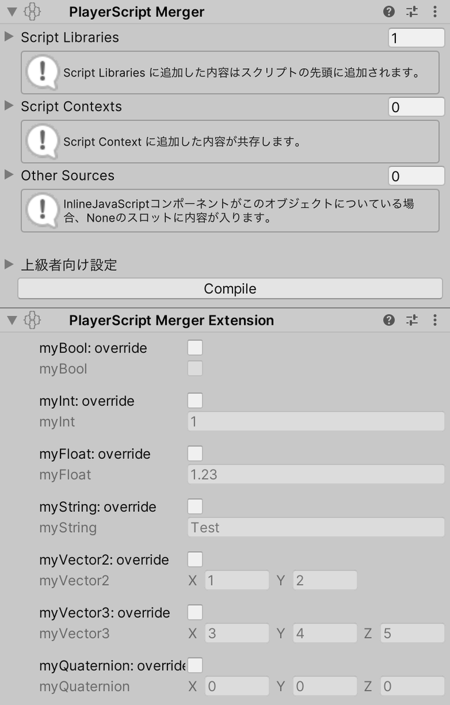Expand the Script Contexts list
This screenshot has width=450, height=705.
point(9,106)
